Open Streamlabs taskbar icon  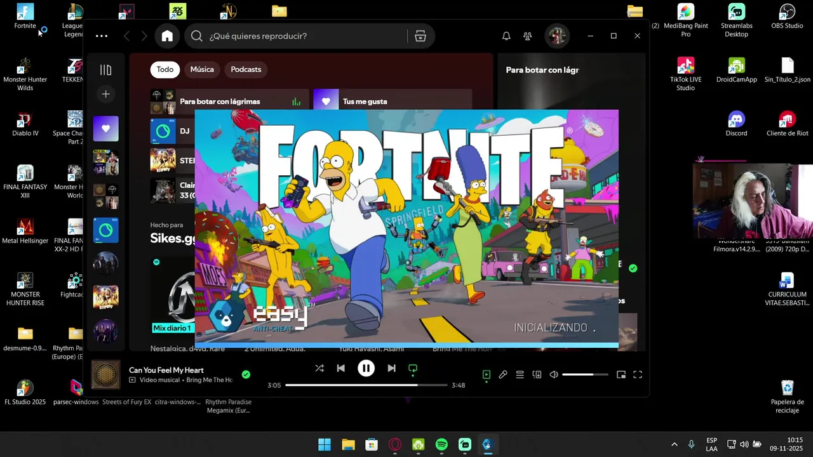point(465,444)
